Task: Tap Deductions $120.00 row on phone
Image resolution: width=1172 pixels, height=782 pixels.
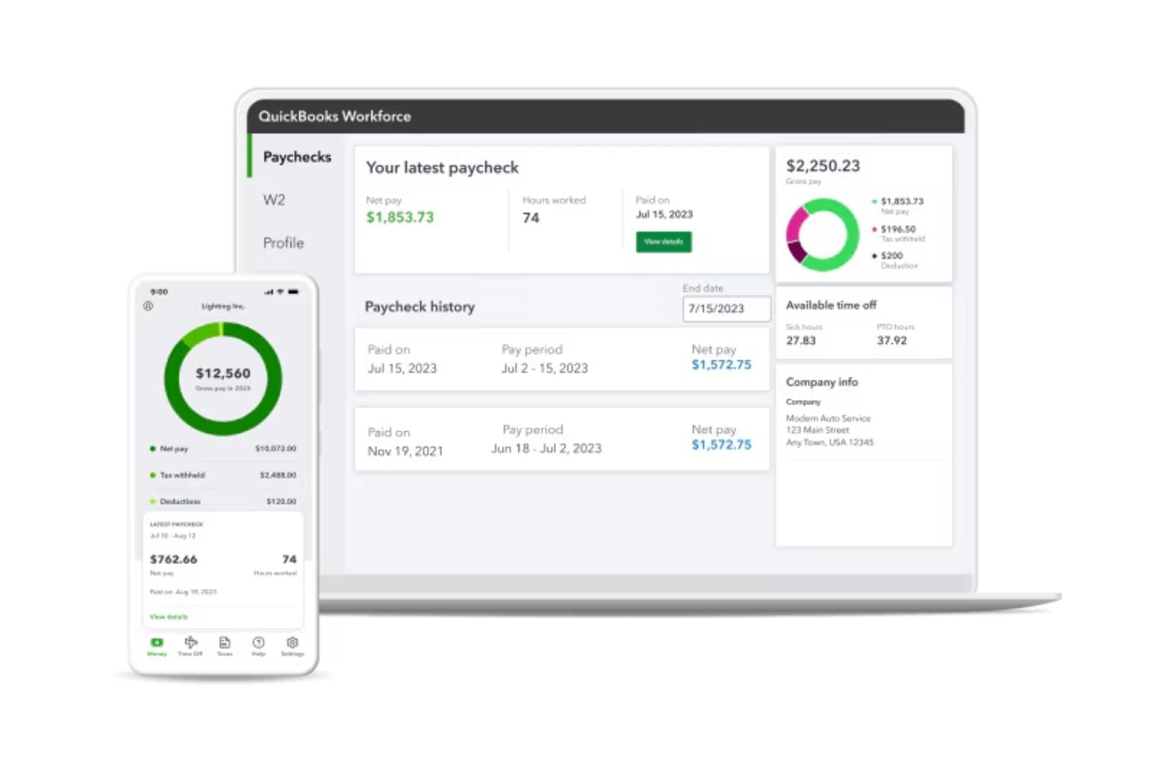Action: click(x=223, y=502)
